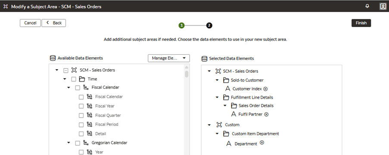Collapse the Fiscal Calendar hierarchy

click(x=69, y=87)
